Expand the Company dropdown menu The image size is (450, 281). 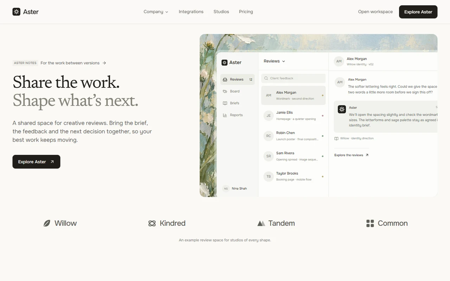click(x=156, y=12)
